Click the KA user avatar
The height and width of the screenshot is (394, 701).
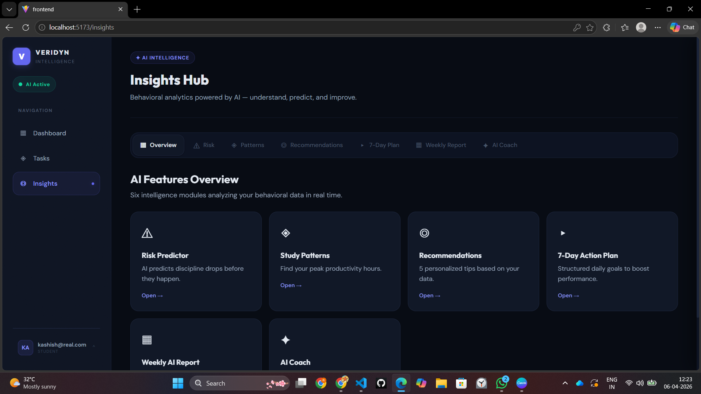click(x=25, y=348)
